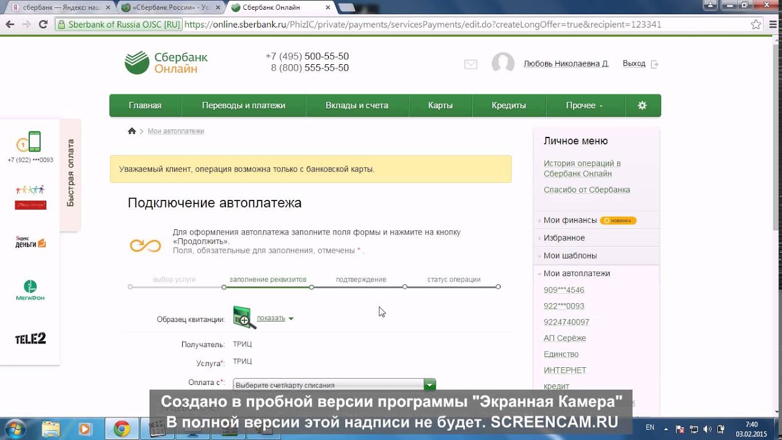Open settings gear in green navigation bar
Image resolution: width=782 pixels, height=440 pixels.
point(642,105)
